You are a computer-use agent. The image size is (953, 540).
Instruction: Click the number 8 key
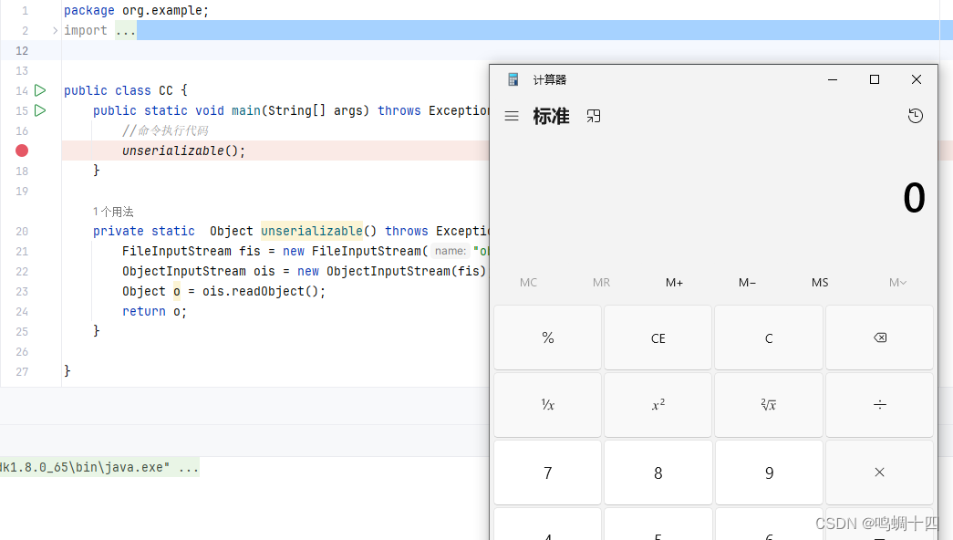point(658,472)
